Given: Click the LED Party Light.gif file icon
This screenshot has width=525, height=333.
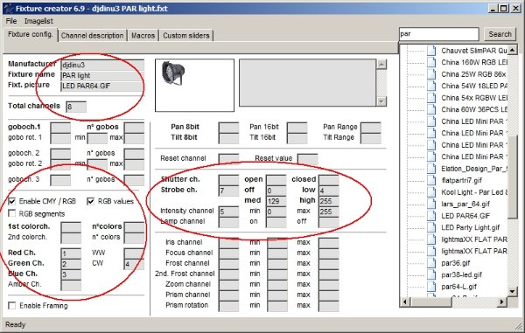Looking at the screenshot, I should point(431,227).
